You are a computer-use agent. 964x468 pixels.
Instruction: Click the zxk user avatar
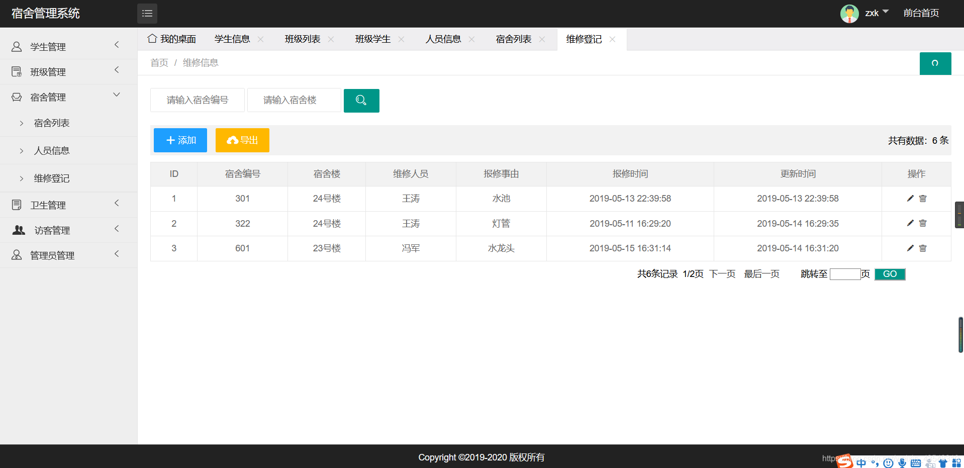[x=849, y=14]
